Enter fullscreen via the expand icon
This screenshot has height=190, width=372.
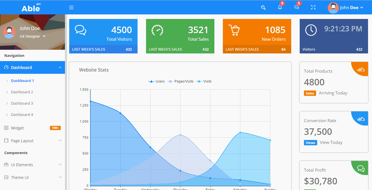[313, 7]
